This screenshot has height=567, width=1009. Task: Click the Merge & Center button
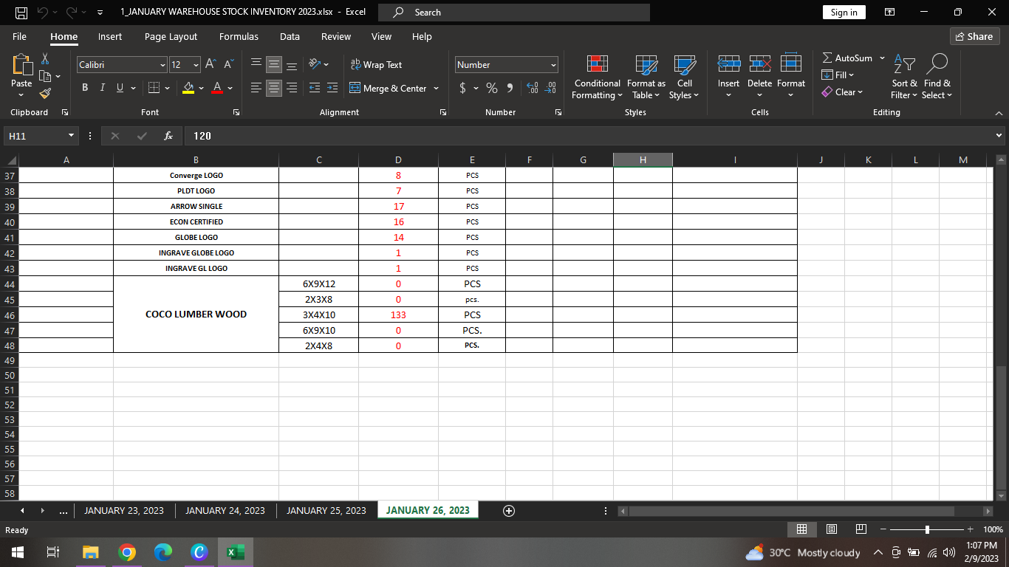(388, 89)
